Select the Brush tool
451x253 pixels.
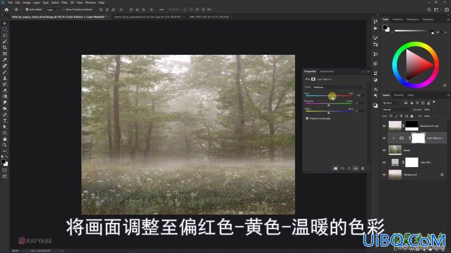click(5, 72)
